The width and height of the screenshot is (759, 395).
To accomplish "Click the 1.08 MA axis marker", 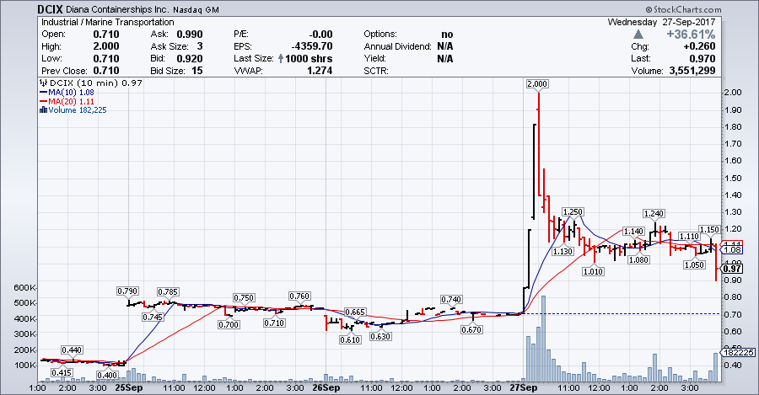I will pos(734,249).
